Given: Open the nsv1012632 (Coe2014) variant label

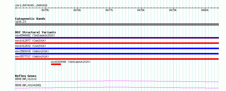Looking at the screenshot, I should coord(30,46).
